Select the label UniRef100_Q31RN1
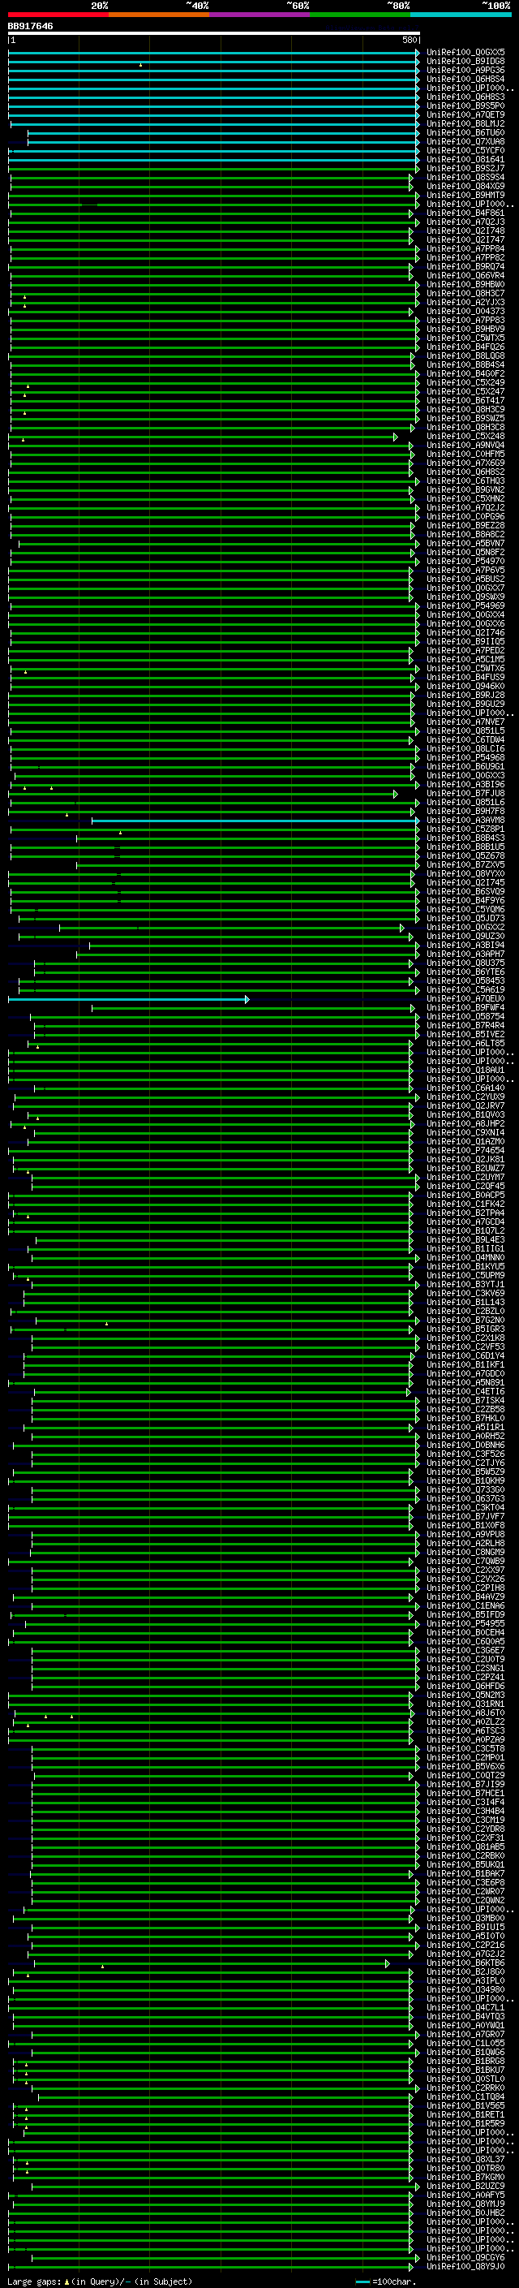This screenshot has height=2288, width=519. coord(465,1704)
